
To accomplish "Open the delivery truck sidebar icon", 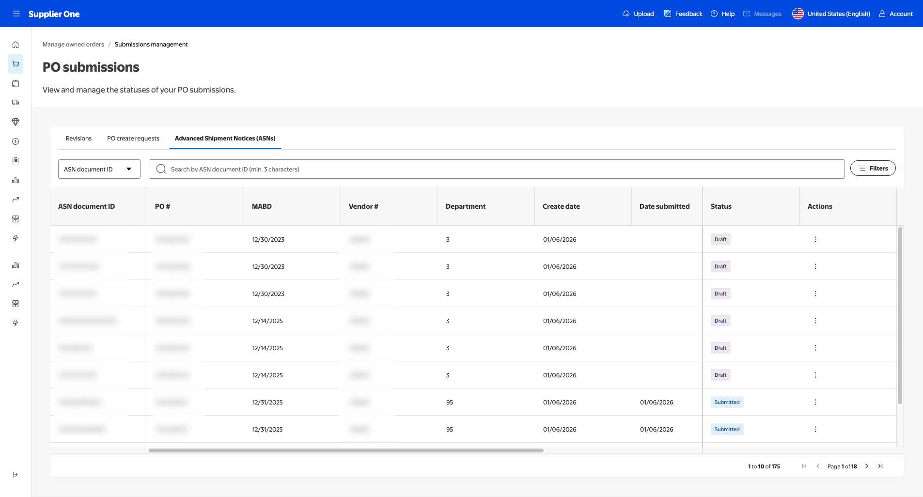I will point(16,103).
